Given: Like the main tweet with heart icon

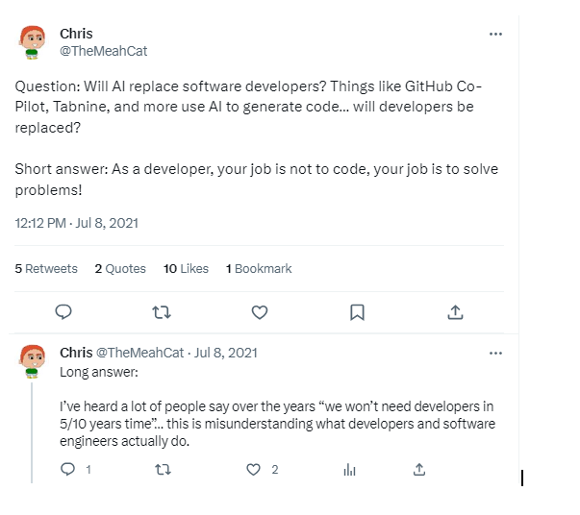Looking at the screenshot, I should [259, 311].
